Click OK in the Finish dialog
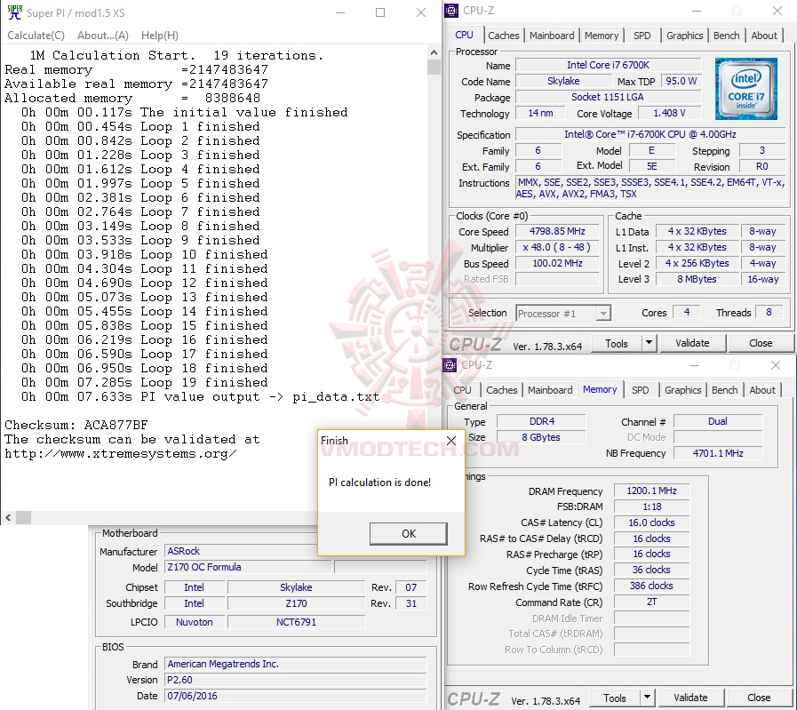This screenshot has width=797, height=710. (409, 534)
